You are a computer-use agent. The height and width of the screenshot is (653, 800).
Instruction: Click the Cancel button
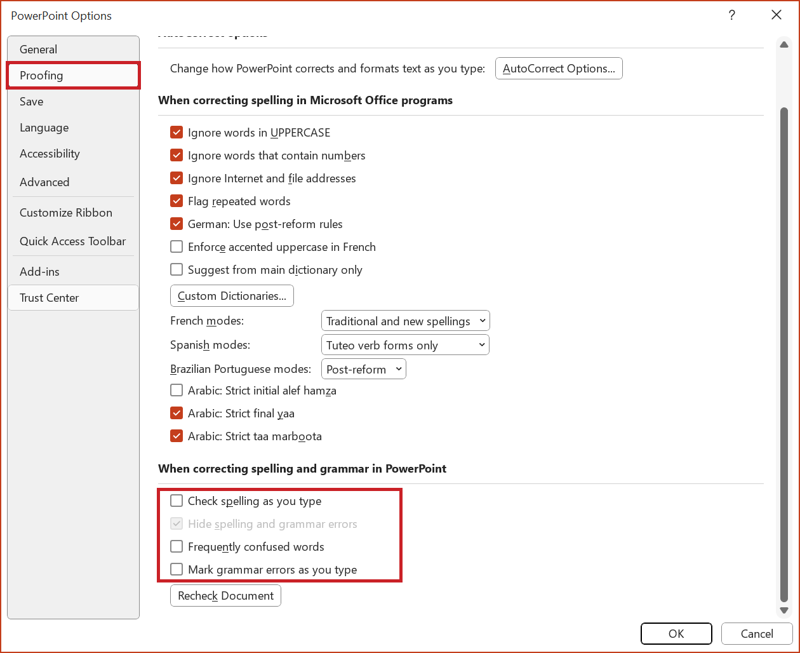pos(757,633)
